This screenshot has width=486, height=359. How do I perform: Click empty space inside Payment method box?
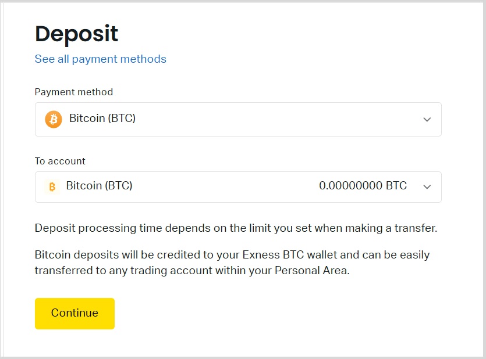click(x=262, y=120)
